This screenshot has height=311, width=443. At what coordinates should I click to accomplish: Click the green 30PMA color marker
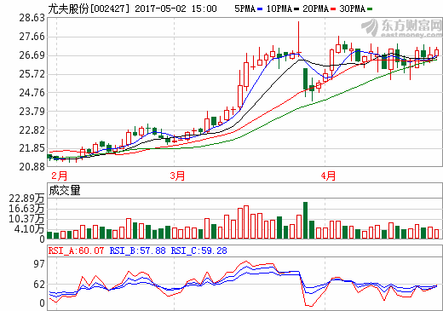370,9
